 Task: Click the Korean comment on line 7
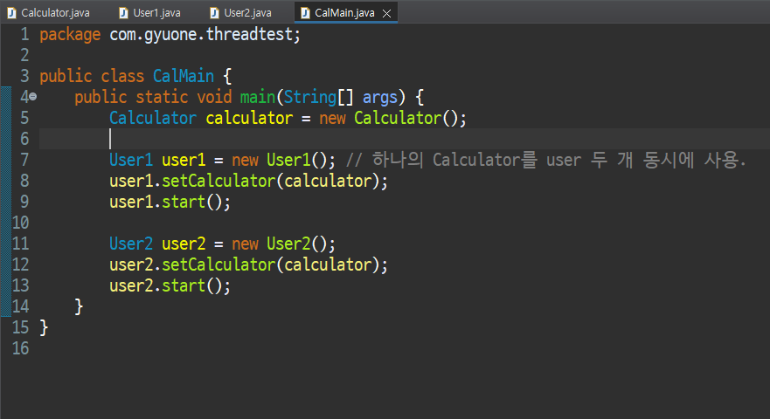pos(546,160)
